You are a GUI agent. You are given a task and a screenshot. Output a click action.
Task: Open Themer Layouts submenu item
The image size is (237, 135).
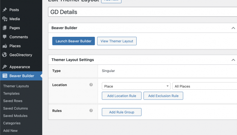(x=16, y=86)
